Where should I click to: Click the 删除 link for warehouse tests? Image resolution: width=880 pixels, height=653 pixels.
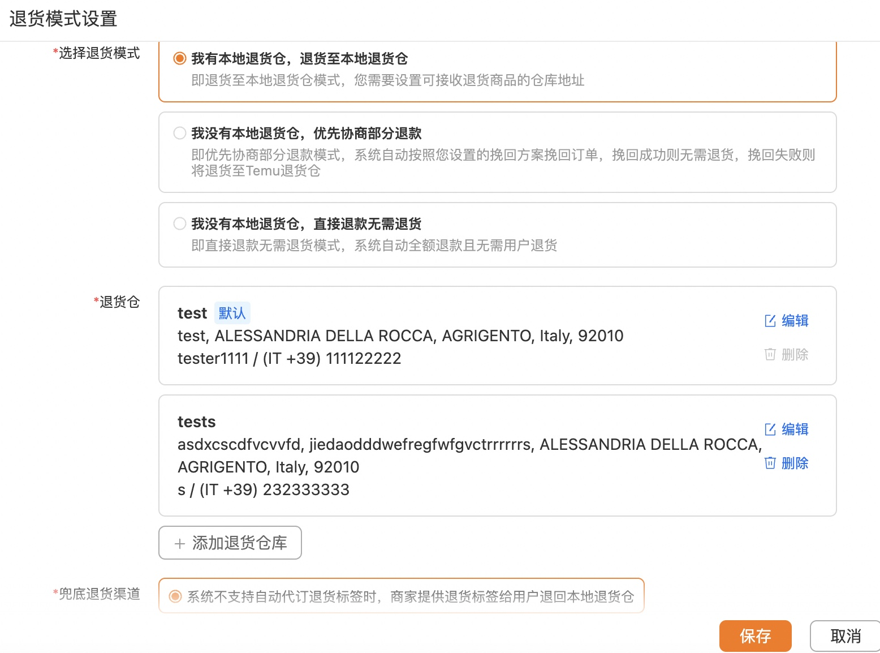tap(795, 463)
